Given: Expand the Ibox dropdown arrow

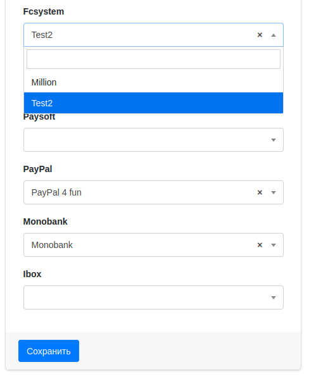Looking at the screenshot, I should tap(274, 297).
